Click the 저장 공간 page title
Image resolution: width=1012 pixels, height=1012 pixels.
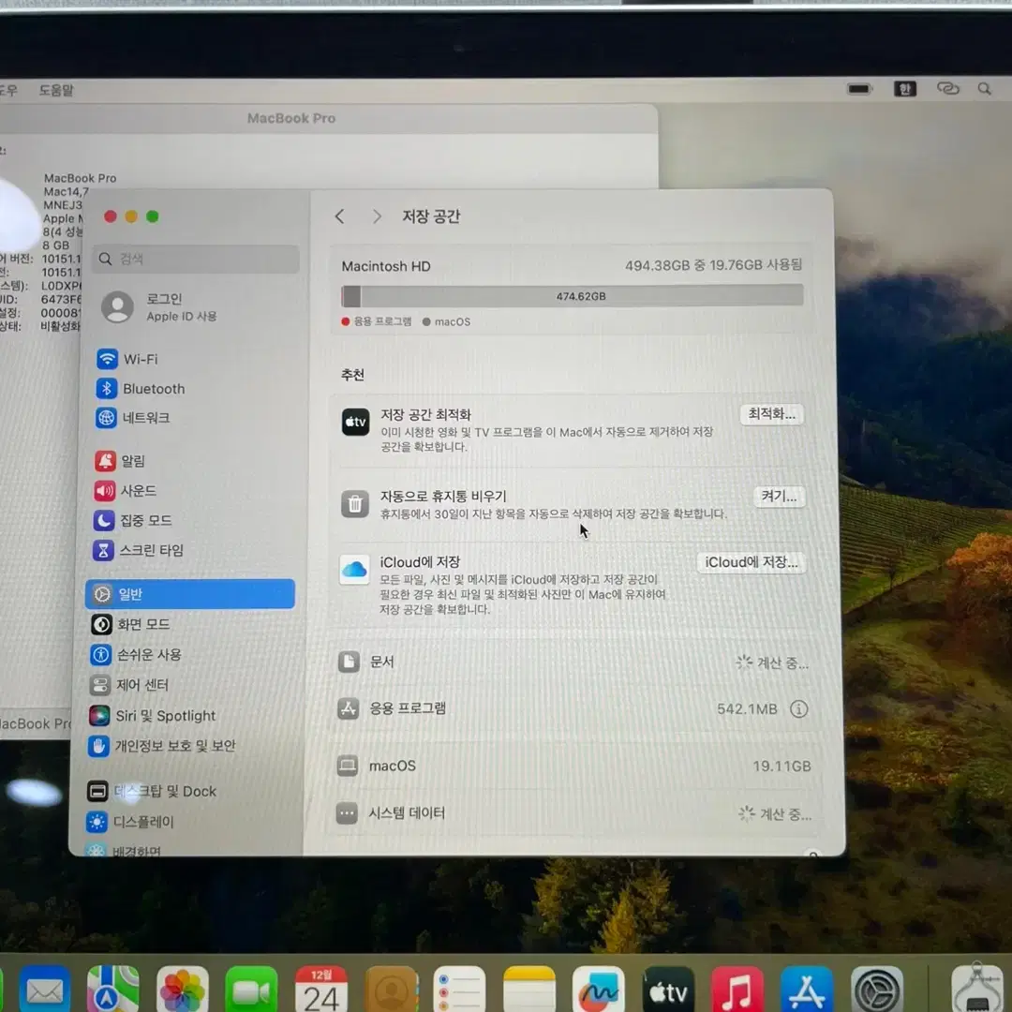coord(431,216)
